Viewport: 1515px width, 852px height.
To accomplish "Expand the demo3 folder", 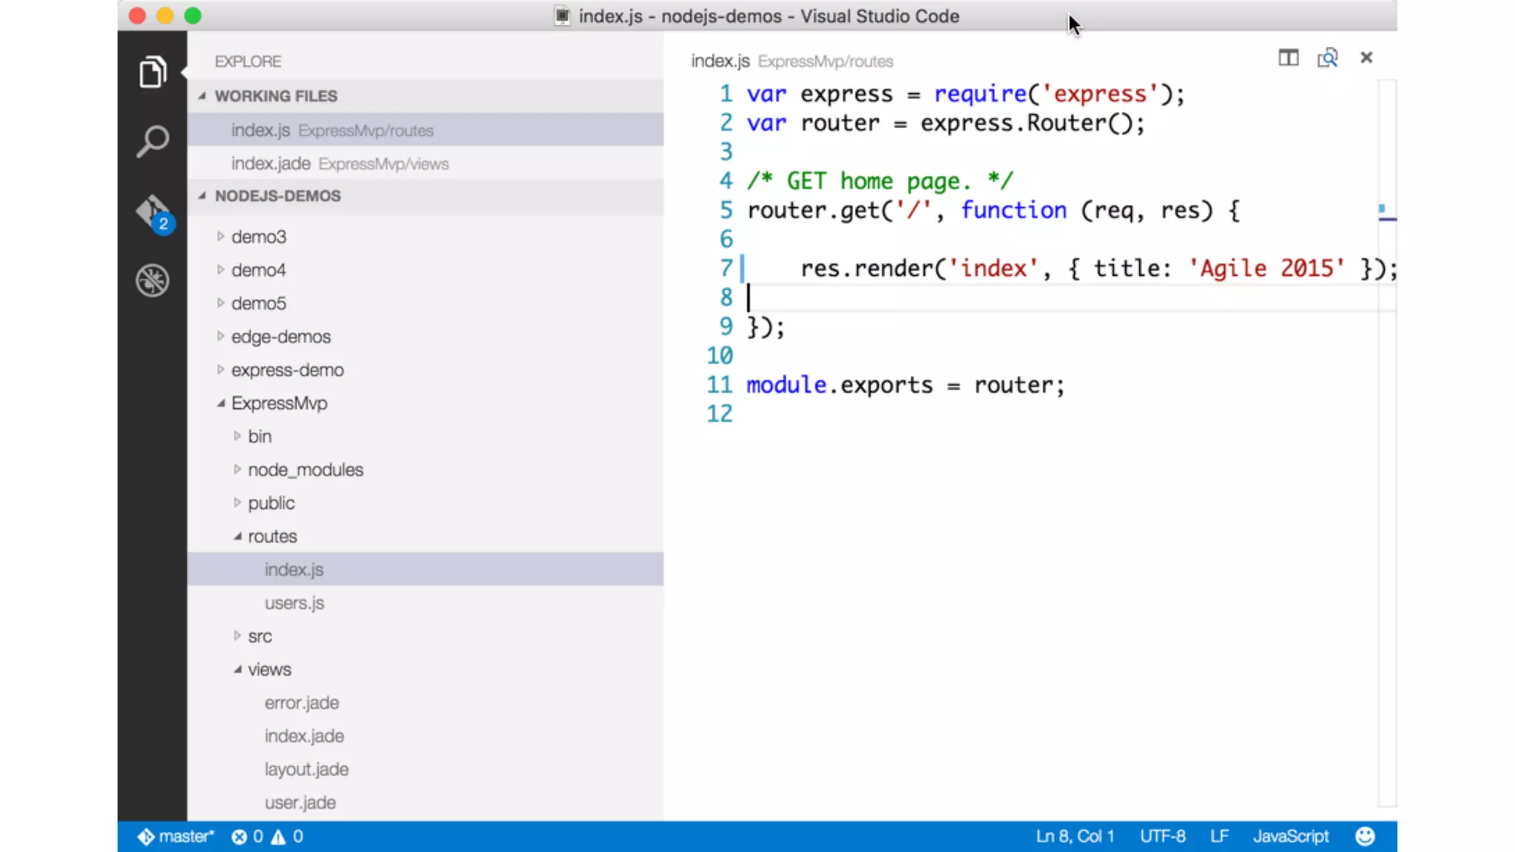I will (x=258, y=237).
